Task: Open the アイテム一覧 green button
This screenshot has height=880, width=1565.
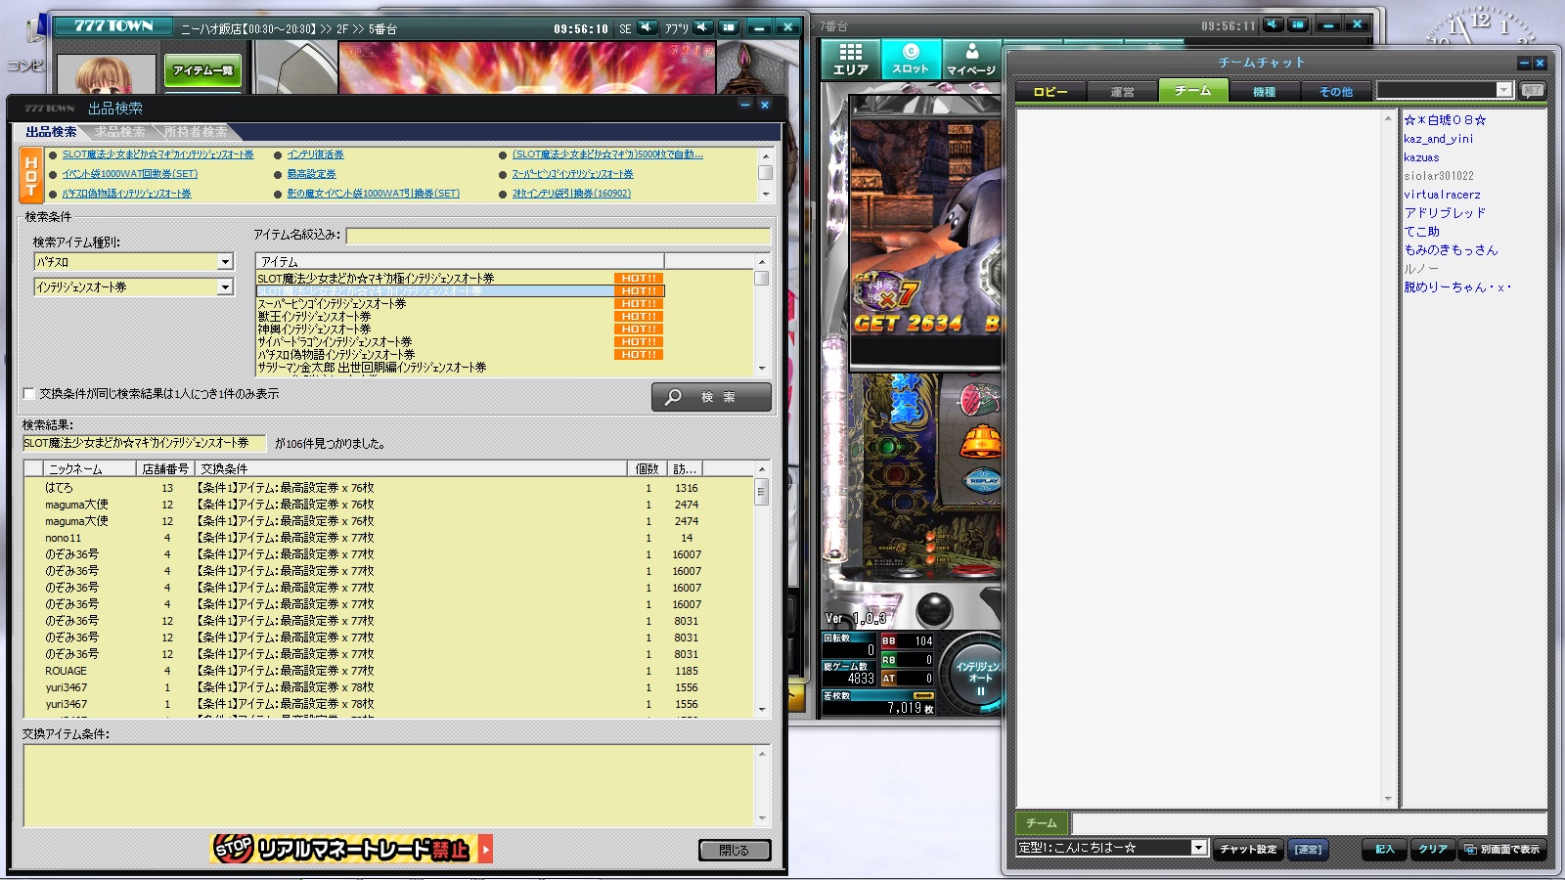Action: [202, 70]
